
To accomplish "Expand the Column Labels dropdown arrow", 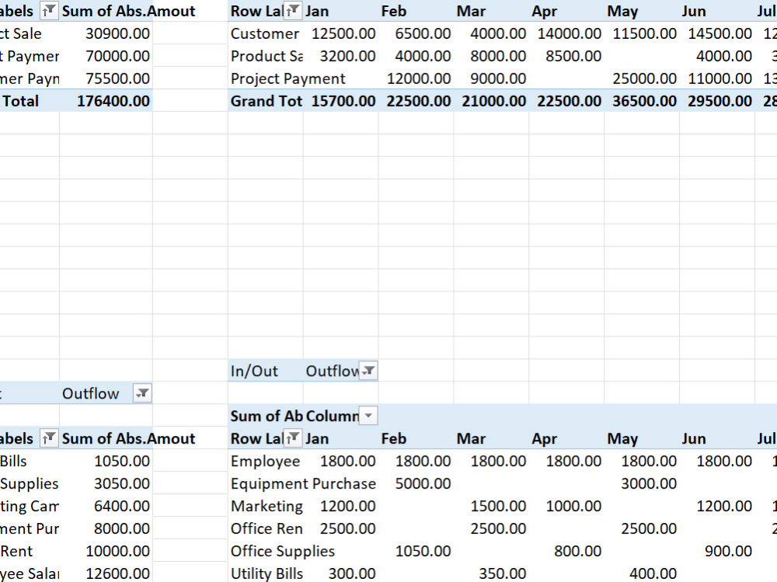I will pyautogui.click(x=368, y=416).
